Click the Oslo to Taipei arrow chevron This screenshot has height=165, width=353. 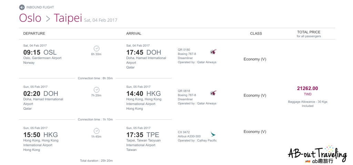[48, 19]
